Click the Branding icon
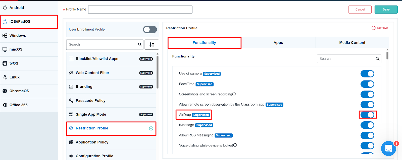 pos(71,87)
